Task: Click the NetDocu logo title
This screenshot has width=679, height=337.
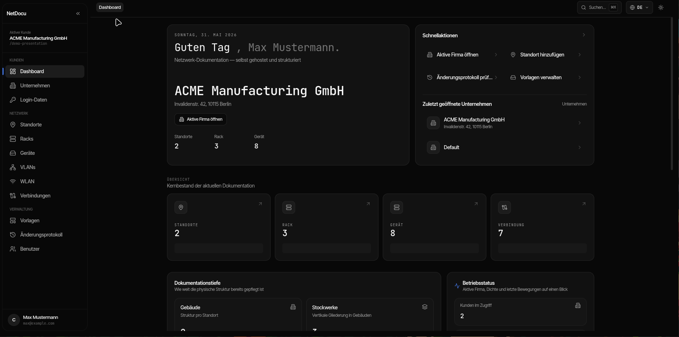Action: click(16, 13)
